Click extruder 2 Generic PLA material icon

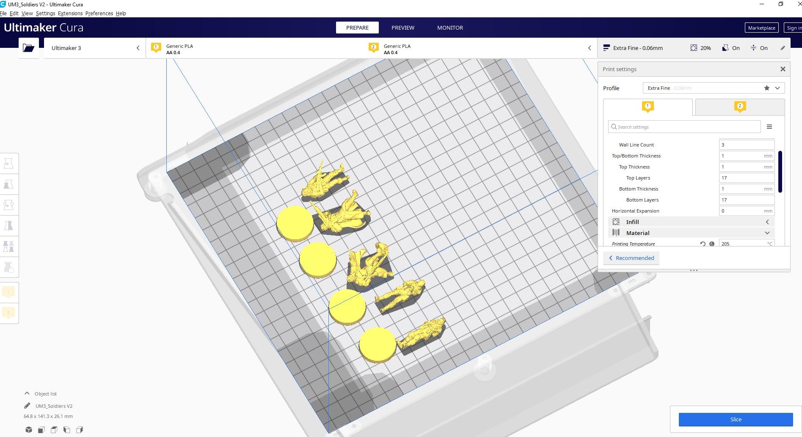click(373, 48)
